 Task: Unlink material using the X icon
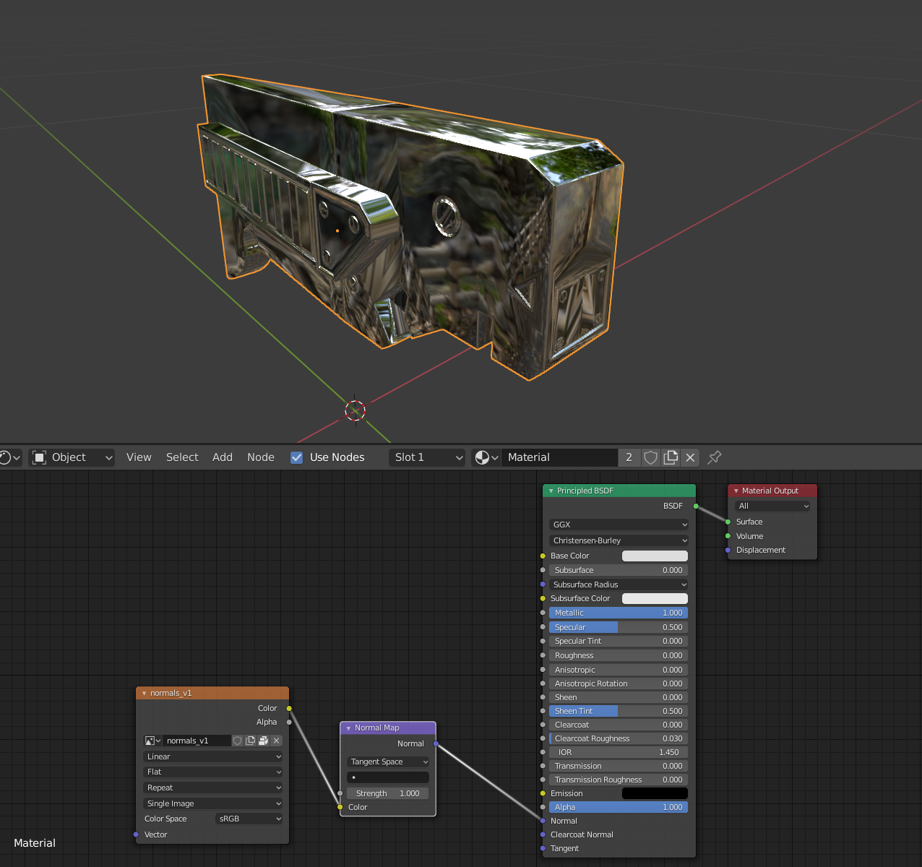click(x=690, y=457)
